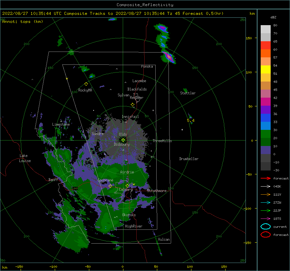Click the 'Forecast 0.5(hr)' header text

click(x=203, y=14)
